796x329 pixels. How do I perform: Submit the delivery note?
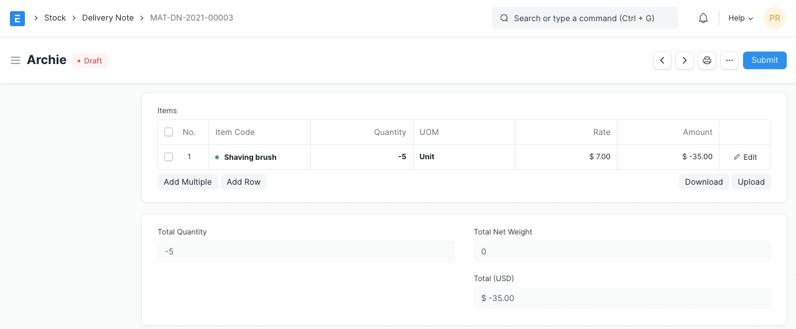(764, 60)
